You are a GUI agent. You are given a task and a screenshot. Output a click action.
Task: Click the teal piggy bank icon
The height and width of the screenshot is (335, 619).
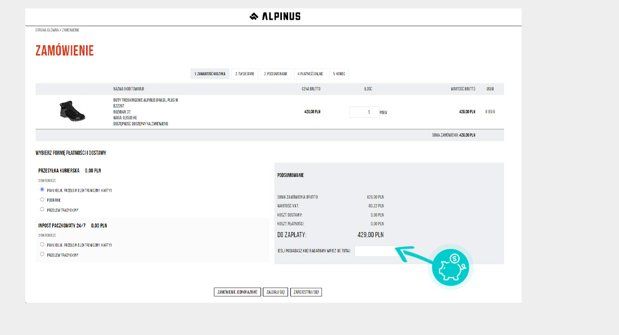(x=452, y=268)
